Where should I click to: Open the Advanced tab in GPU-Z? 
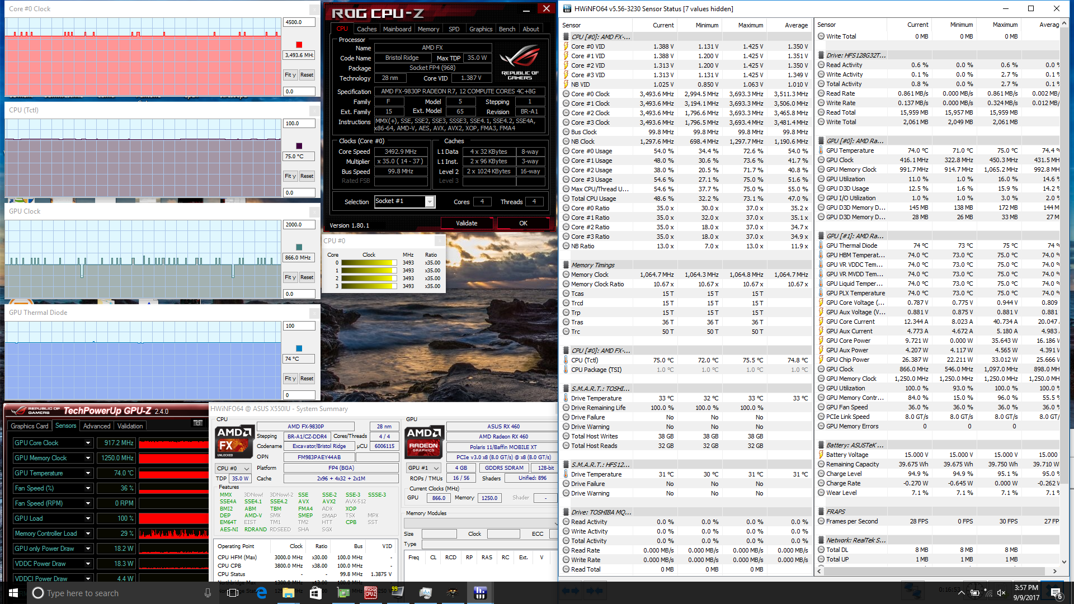[x=97, y=426]
